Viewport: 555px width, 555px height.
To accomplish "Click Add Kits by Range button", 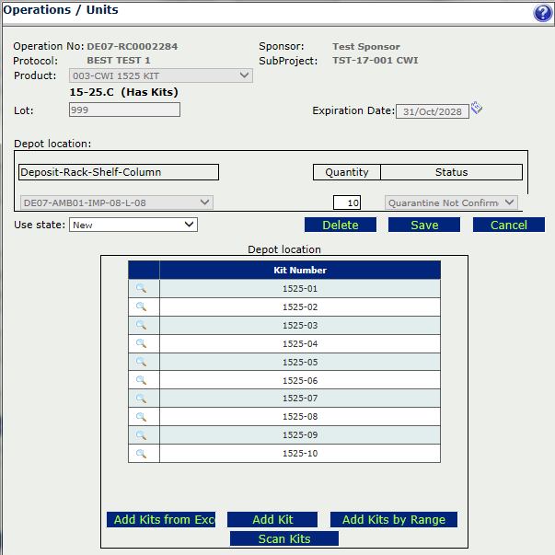I will [394, 519].
